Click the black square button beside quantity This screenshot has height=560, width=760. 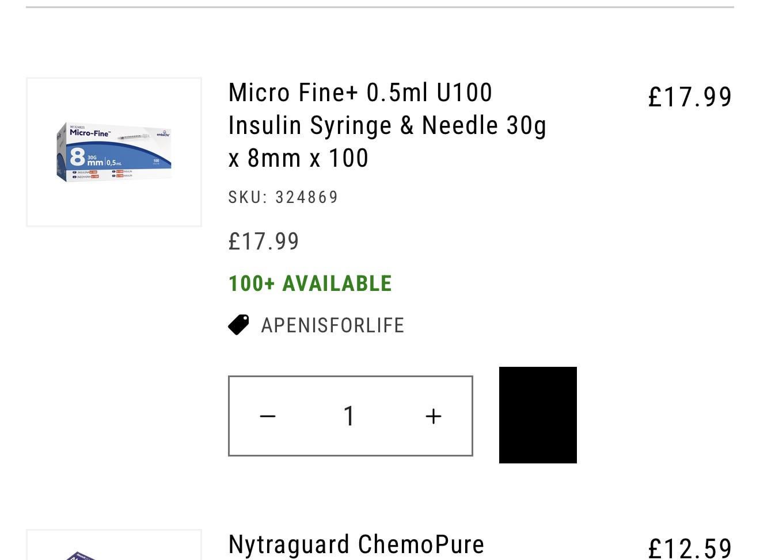pyautogui.click(x=538, y=415)
